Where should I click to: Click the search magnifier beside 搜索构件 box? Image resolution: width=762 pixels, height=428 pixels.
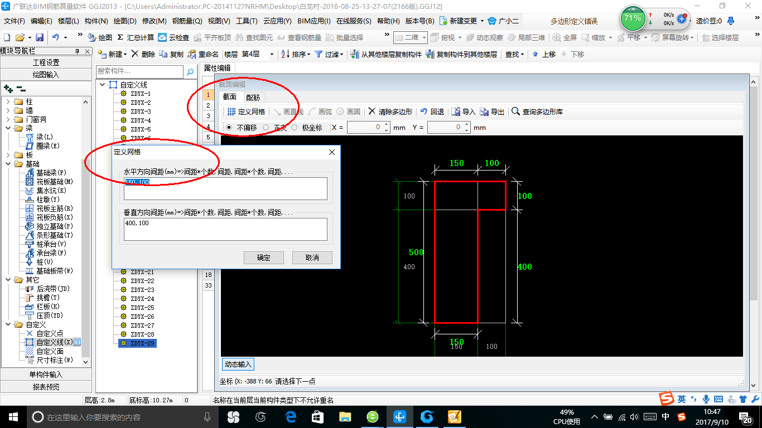tap(190, 72)
